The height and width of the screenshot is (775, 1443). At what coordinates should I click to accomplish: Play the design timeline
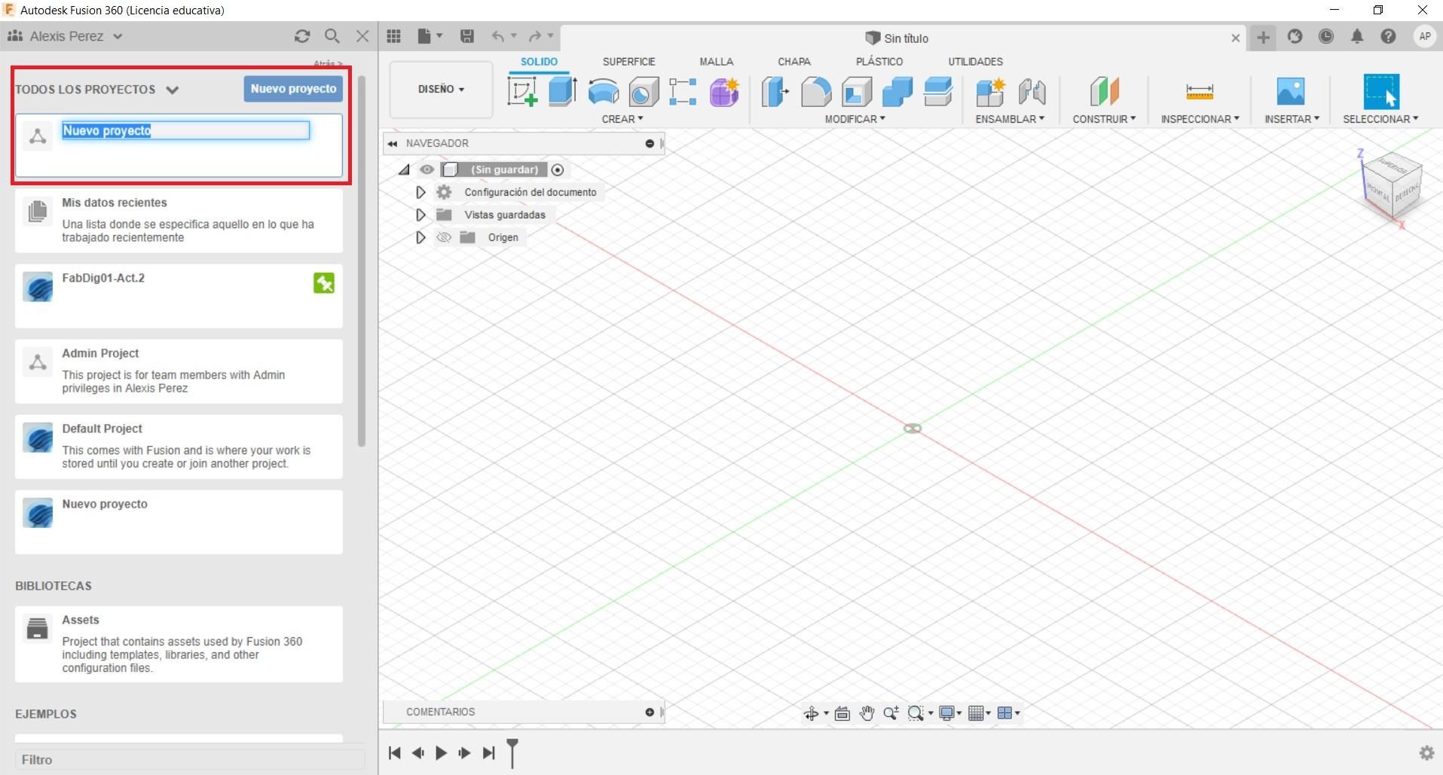pos(442,752)
